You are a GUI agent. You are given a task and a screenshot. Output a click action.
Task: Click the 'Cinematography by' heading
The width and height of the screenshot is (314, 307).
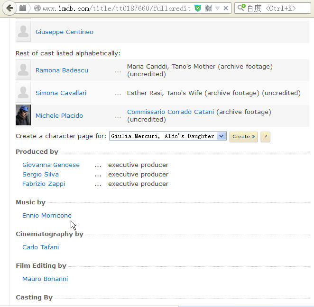point(50,234)
